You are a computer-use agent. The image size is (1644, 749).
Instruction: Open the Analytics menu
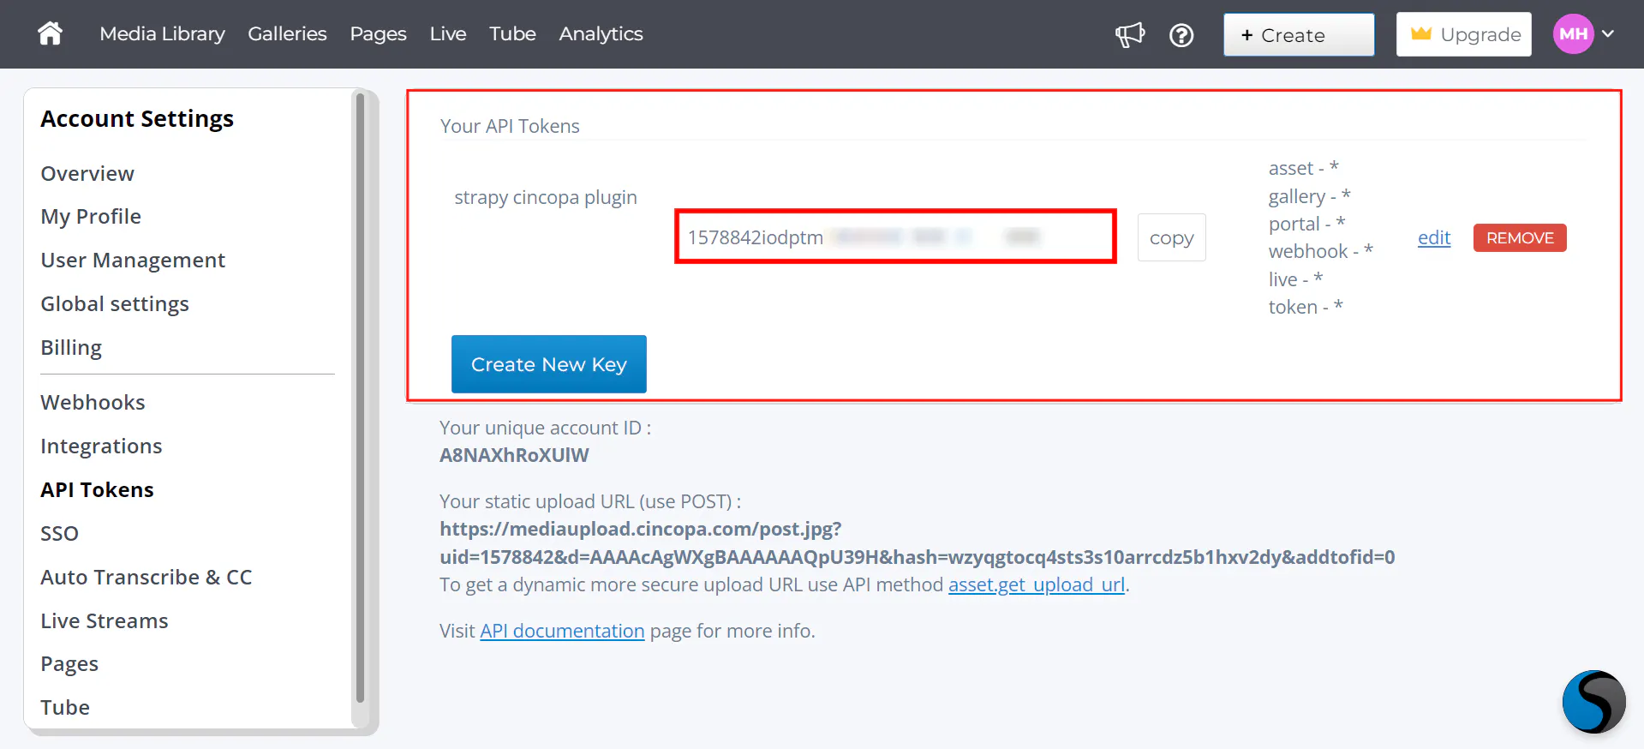[601, 34]
